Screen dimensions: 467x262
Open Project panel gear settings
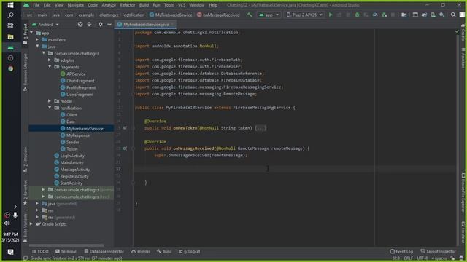point(101,24)
